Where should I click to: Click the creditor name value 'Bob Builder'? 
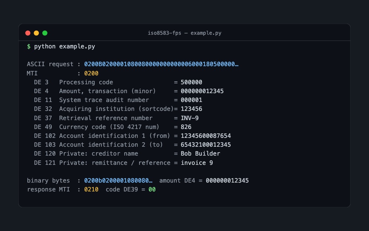click(x=200, y=154)
